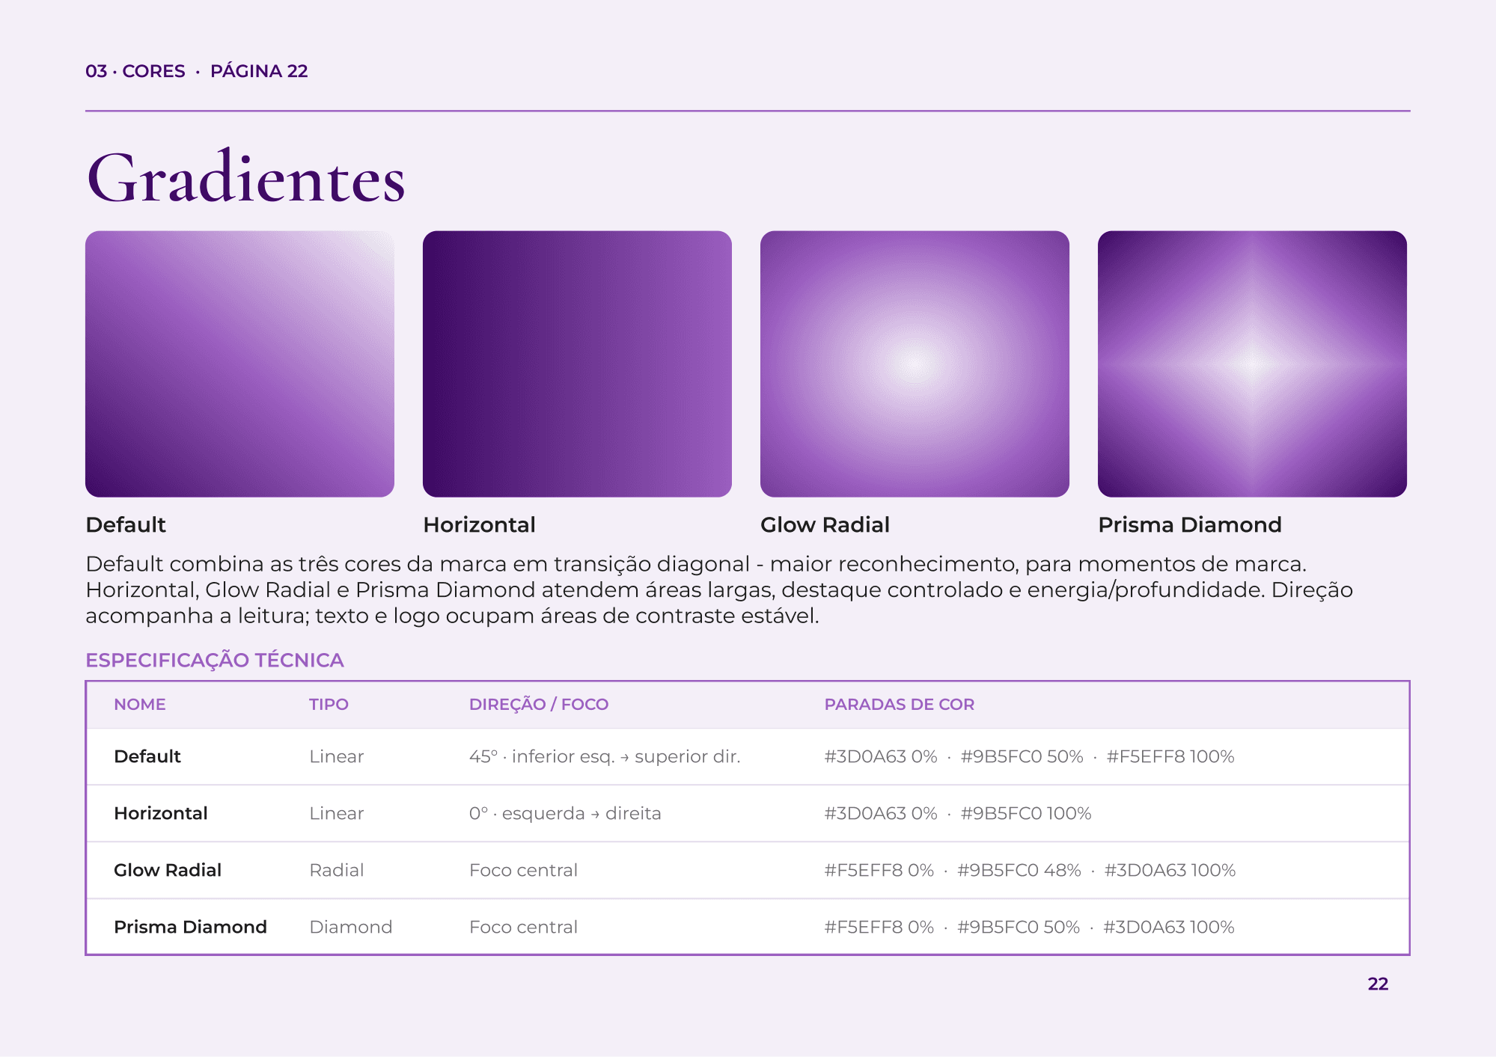The height and width of the screenshot is (1057, 1496).
Task: Click the DIREÇÃO / FOCO column header
Action: coord(539,704)
